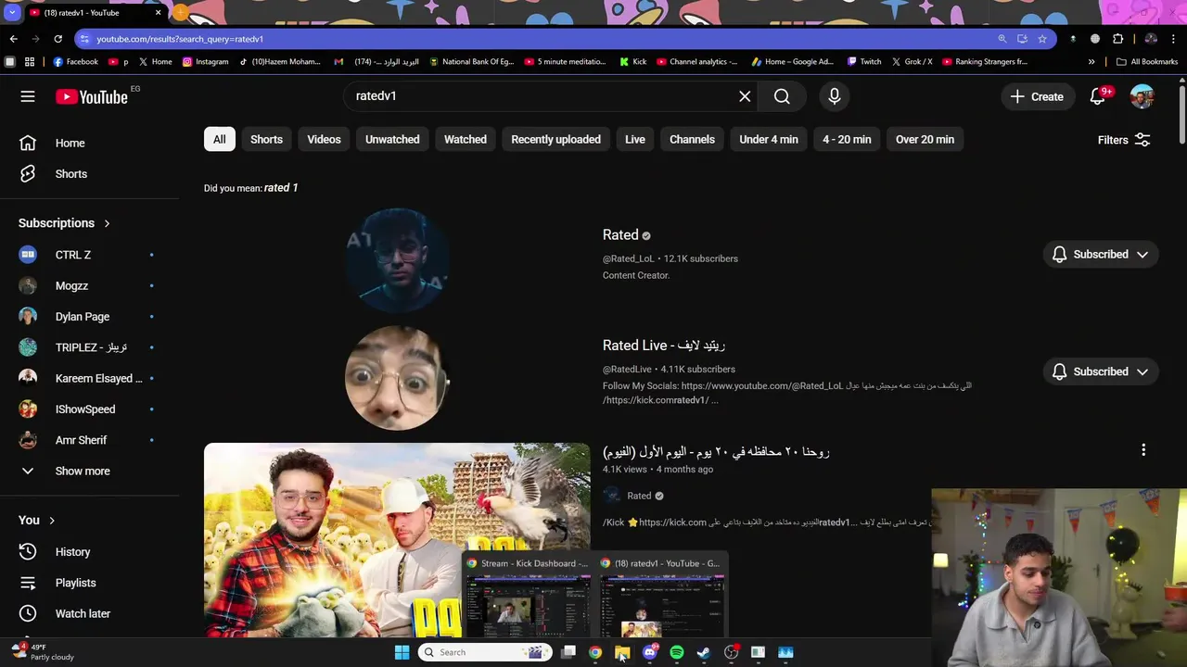Select the Unwatched filter chip

pos(392,140)
